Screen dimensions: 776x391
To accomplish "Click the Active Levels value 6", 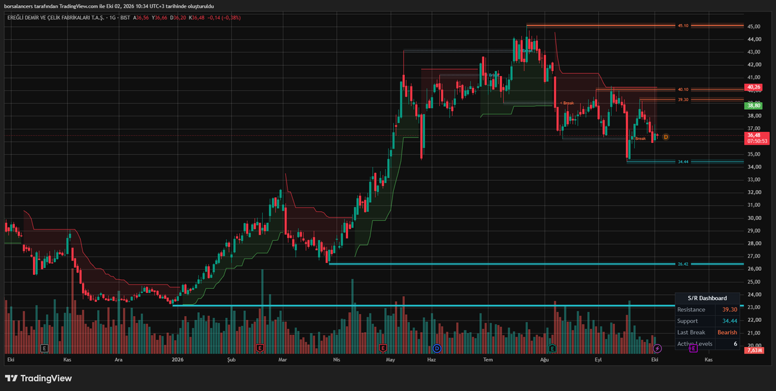I will (x=735, y=344).
